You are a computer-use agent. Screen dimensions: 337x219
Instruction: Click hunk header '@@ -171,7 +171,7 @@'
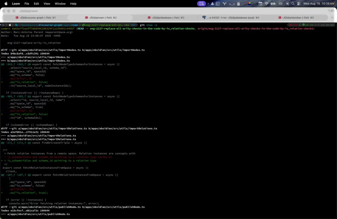pyautogui.click(x=16, y=143)
